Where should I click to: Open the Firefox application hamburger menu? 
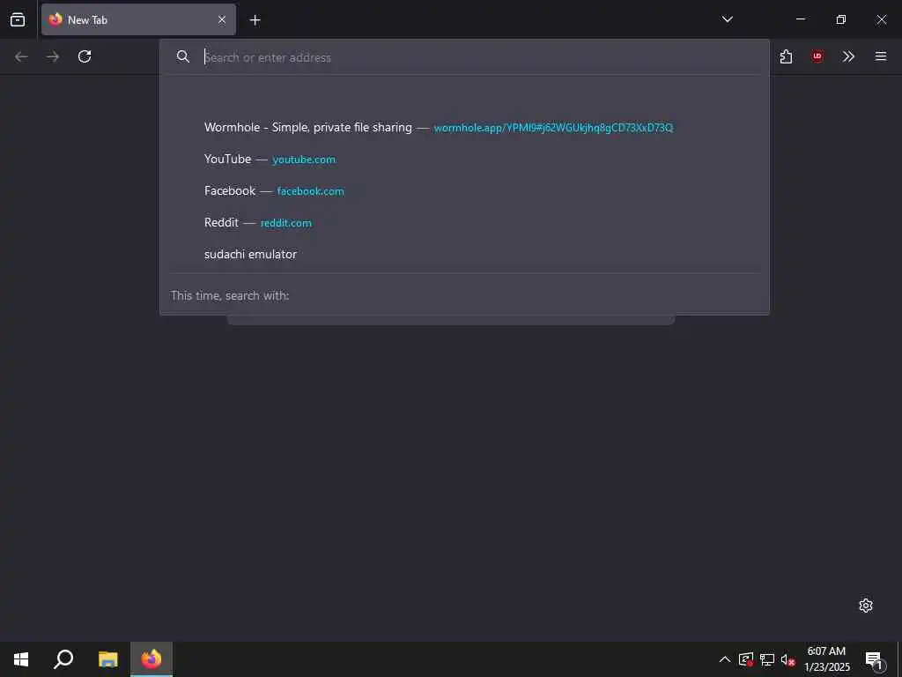(881, 56)
